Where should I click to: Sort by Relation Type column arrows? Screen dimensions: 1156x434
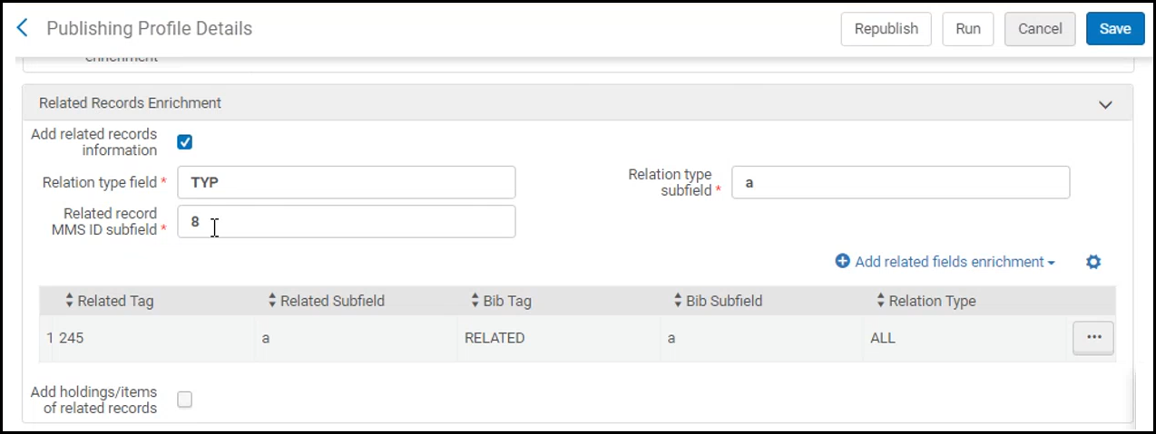coord(880,301)
